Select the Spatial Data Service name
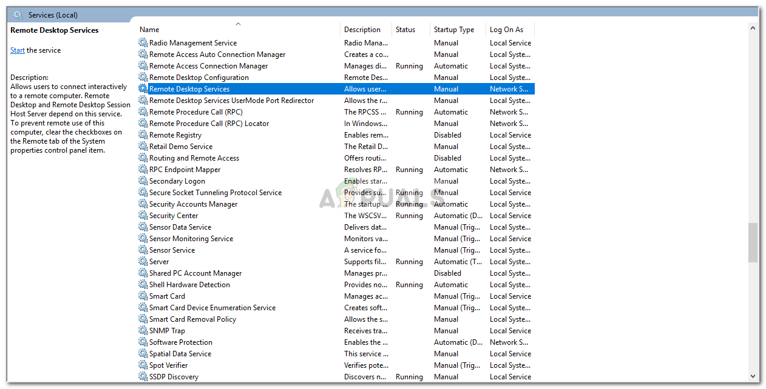 pos(180,354)
